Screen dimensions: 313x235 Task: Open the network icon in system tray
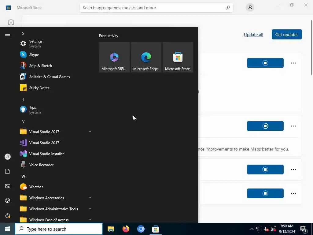(x=259, y=229)
